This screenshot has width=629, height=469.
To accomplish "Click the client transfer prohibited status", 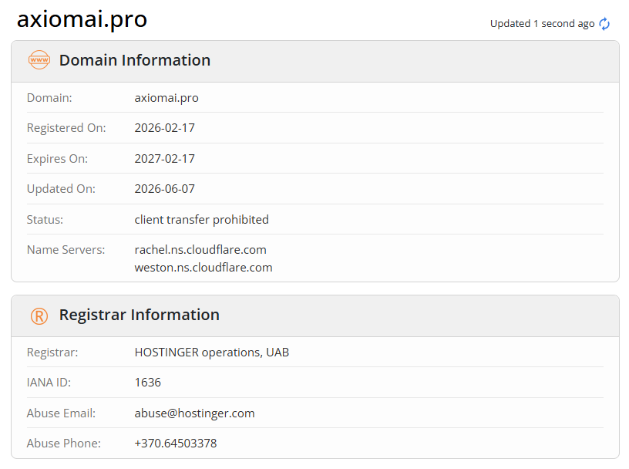I will coord(201,220).
